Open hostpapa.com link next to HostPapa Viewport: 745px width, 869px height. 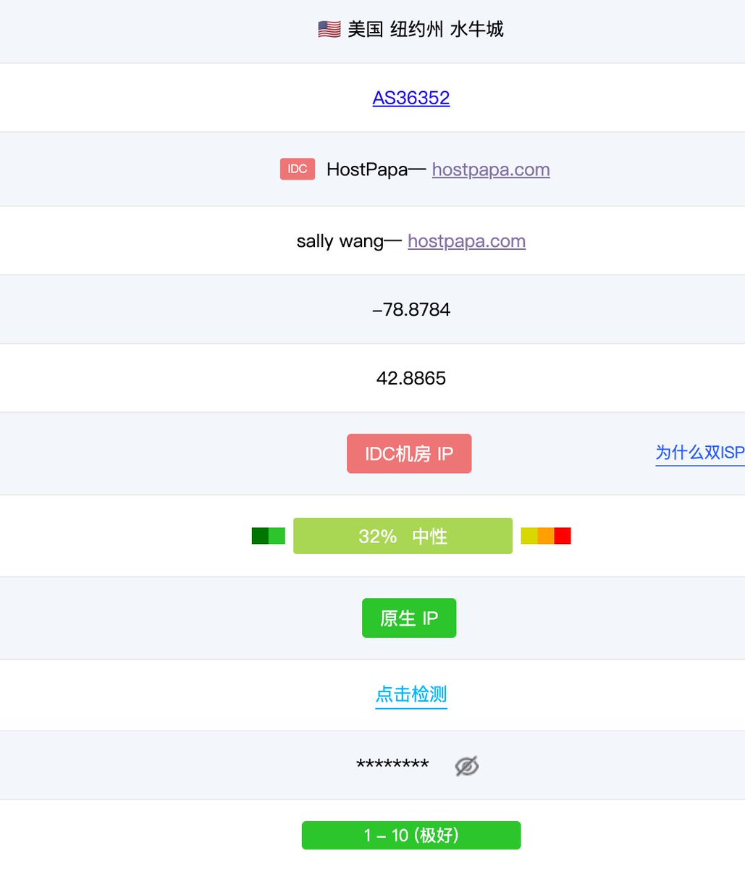pos(491,169)
